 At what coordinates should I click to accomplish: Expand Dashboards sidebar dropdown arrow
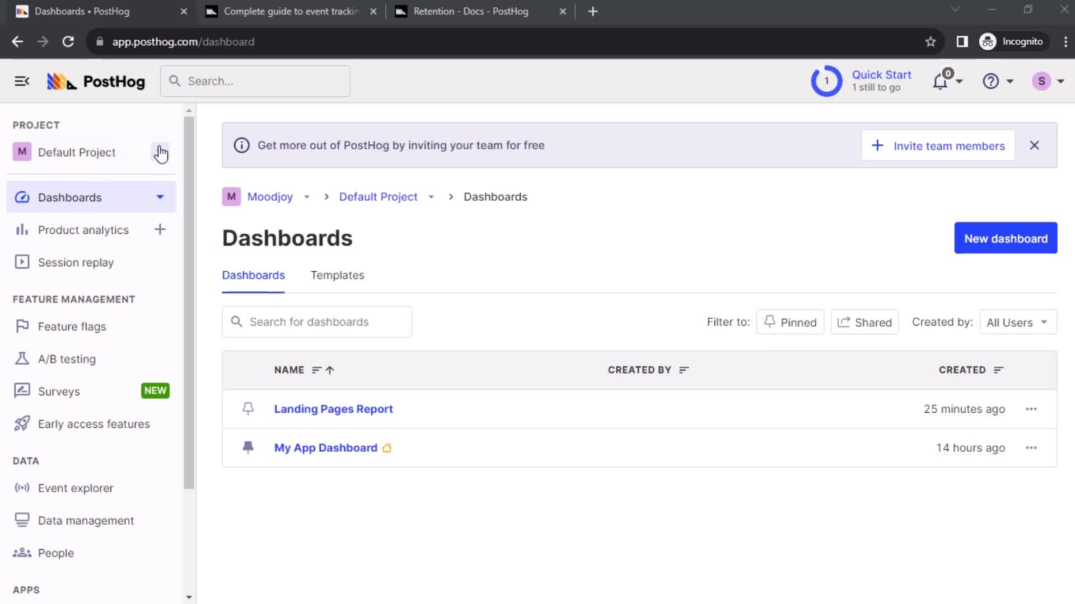click(x=160, y=197)
